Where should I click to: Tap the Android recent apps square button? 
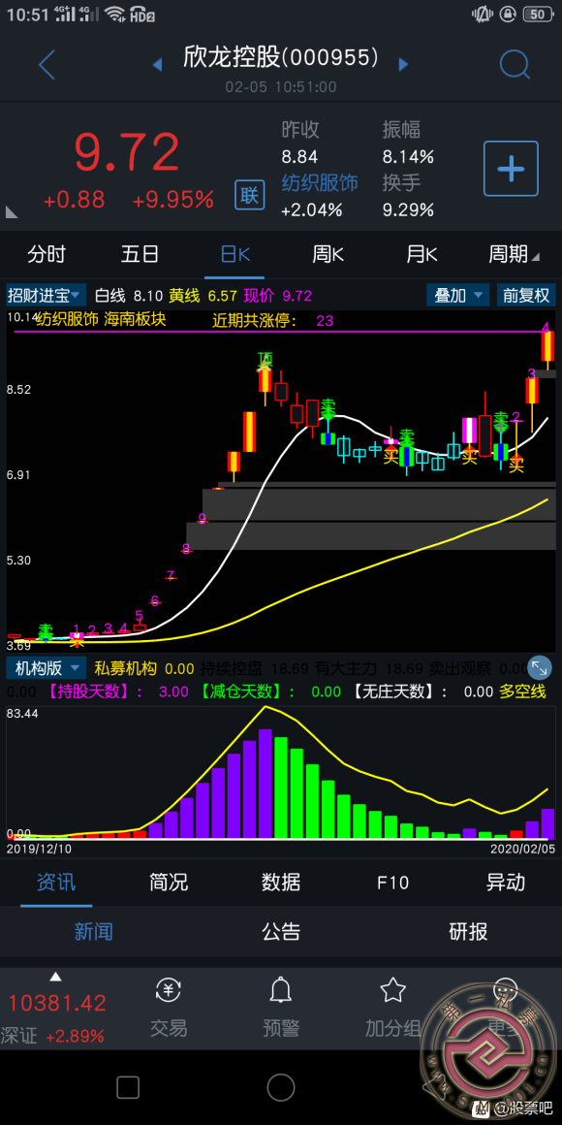[128, 1088]
